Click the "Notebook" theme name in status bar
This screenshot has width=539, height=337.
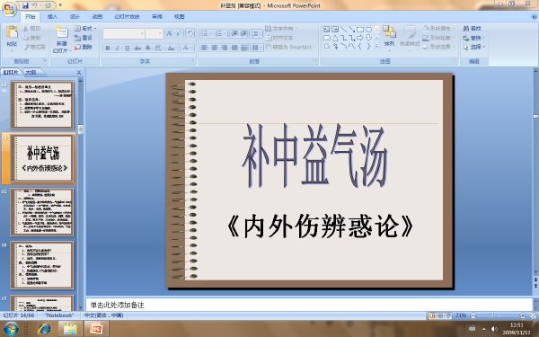point(58,315)
